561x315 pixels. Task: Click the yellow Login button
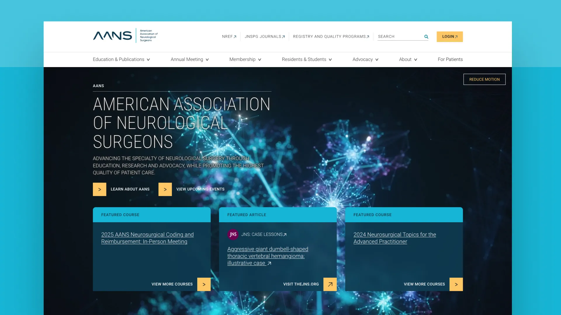[449, 37]
